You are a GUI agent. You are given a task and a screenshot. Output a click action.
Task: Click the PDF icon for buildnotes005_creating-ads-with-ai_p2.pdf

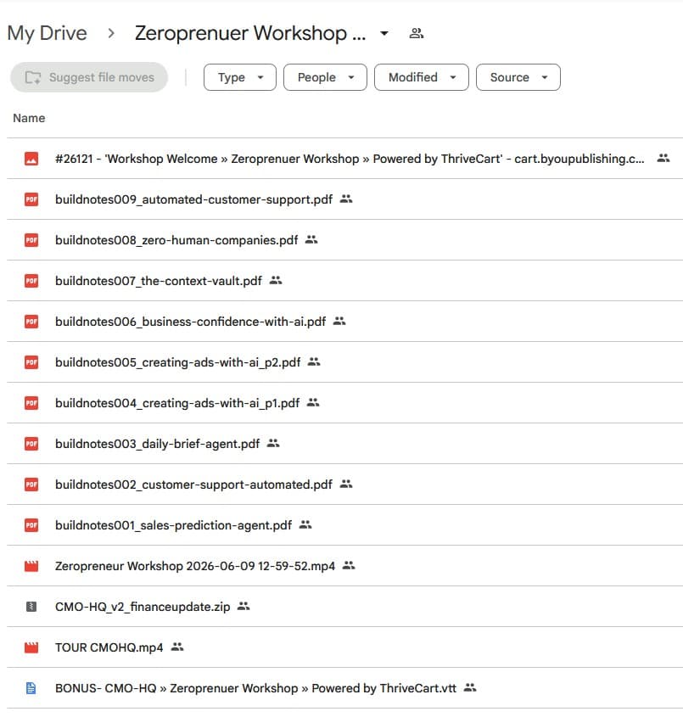[31, 362]
